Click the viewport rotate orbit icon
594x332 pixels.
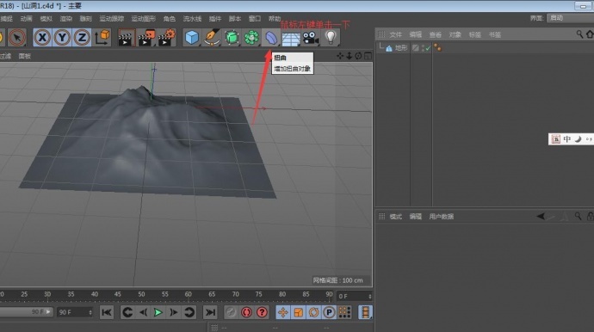pyautogui.click(x=358, y=56)
